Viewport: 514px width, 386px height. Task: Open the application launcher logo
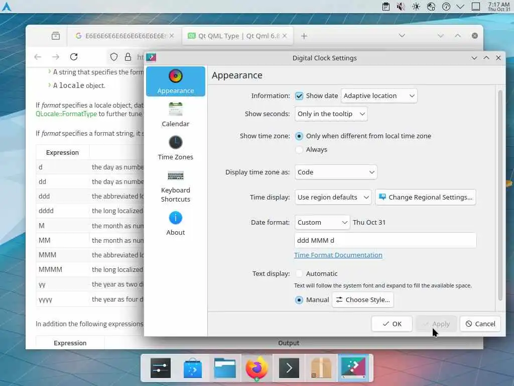coord(7,7)
